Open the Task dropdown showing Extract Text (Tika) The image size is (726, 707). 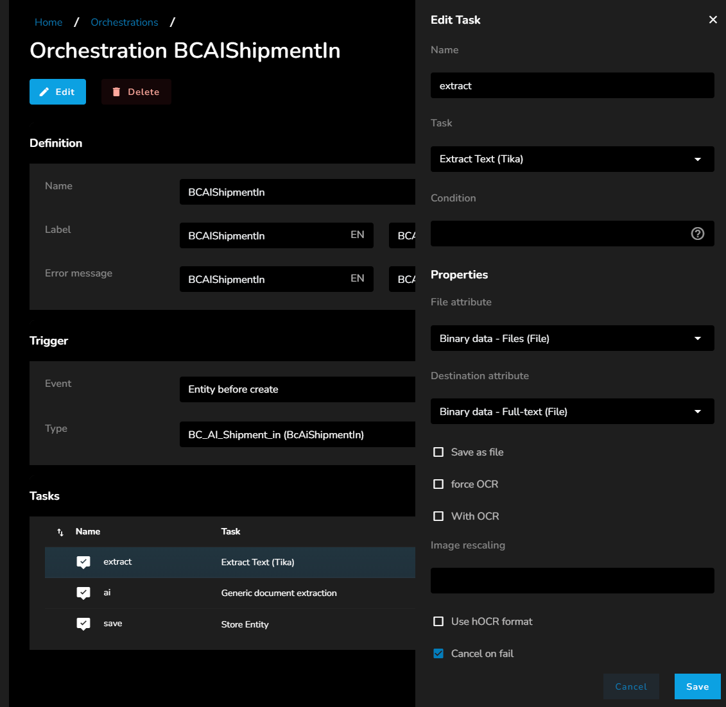pos(572,159)
